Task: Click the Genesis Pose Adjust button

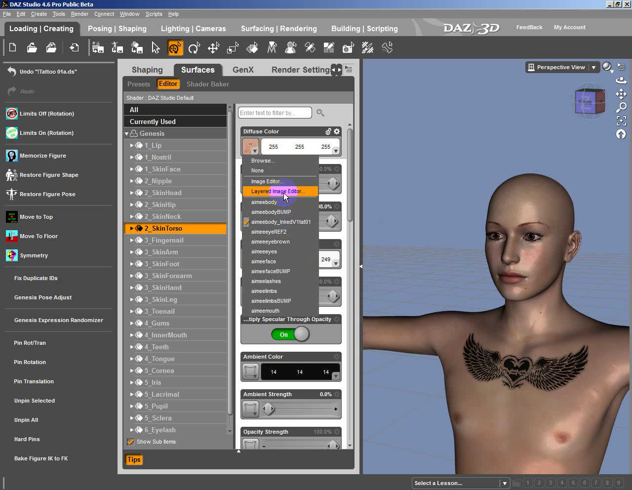Action: 43,297
